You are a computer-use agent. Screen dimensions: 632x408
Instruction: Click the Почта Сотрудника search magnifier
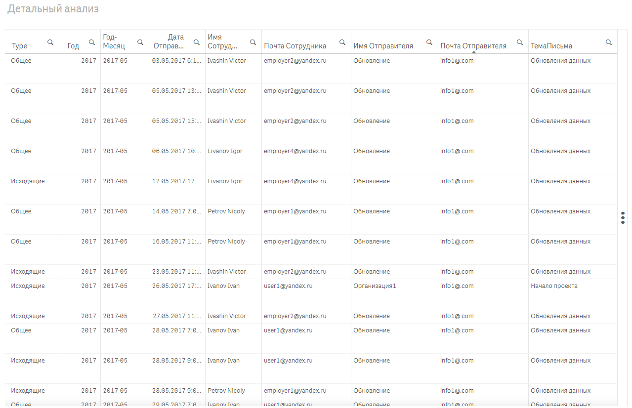coord(342,42)
